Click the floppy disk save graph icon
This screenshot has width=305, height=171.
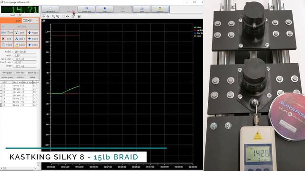79,17
